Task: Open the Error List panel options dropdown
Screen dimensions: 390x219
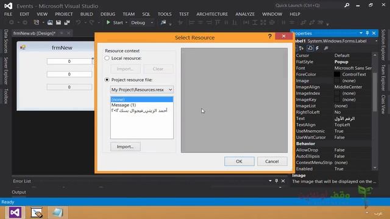Action: (270, 181)
